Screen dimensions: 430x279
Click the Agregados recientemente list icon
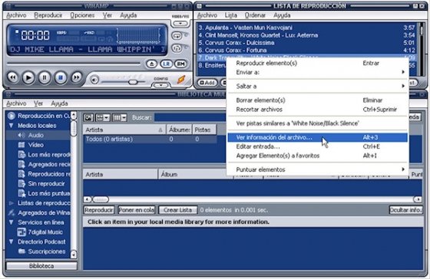(21, 164)
